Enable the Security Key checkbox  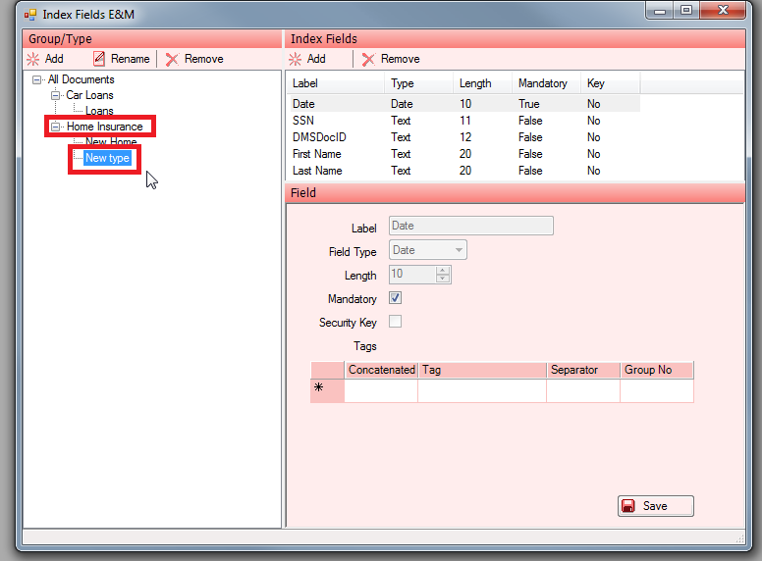(x=396, y=322)
